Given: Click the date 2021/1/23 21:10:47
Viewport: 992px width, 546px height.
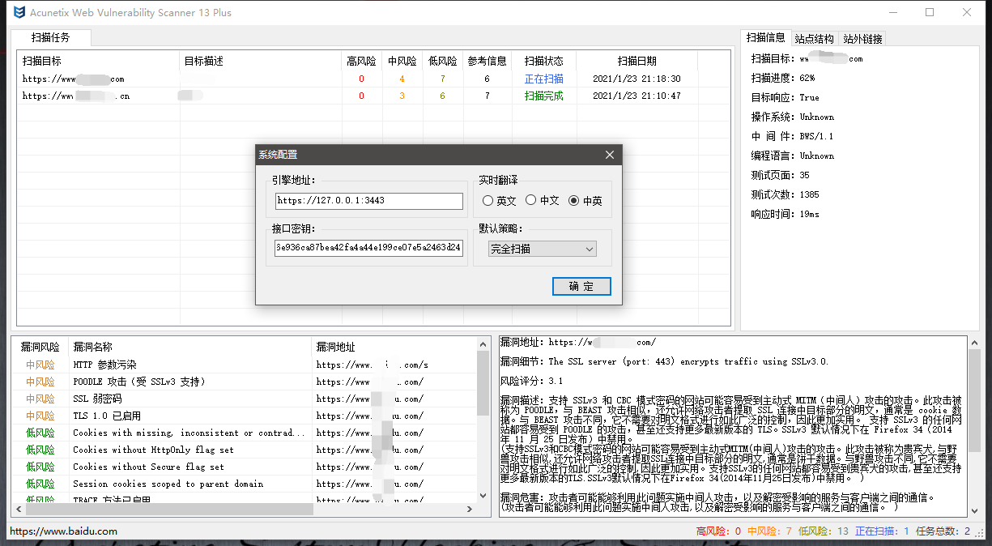Looking at the screenshot, I should [636, 96].
